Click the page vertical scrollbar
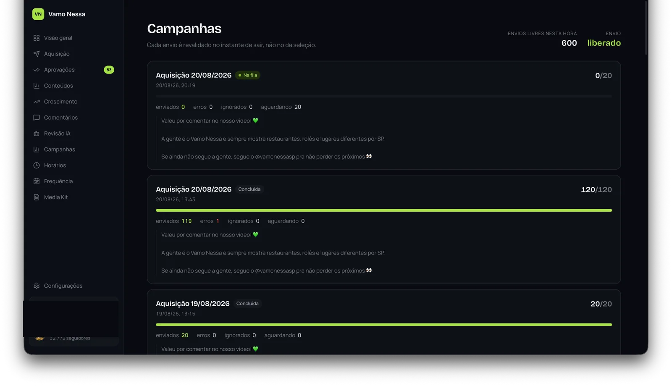Screen dimensions: 672x386 646,27
